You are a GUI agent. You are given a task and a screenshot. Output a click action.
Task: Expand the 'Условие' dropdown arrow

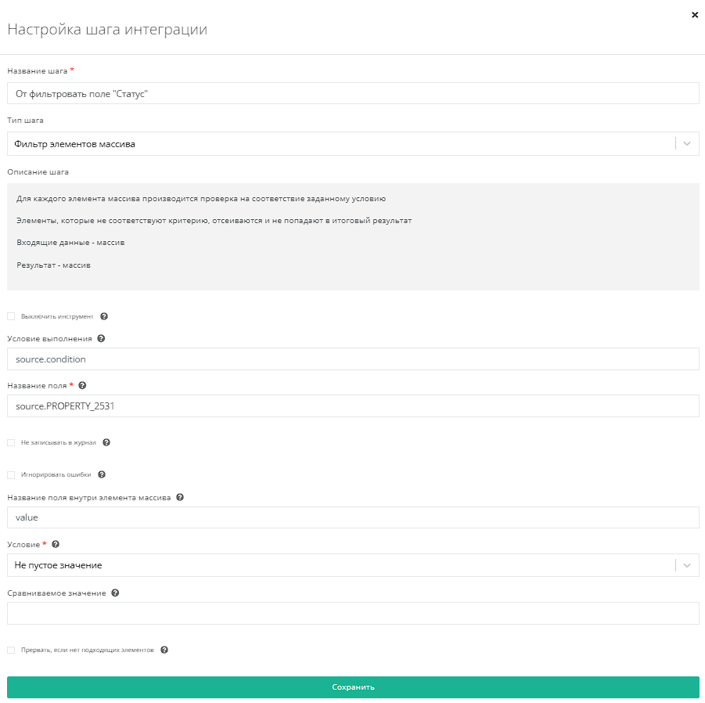coord(687,565)
